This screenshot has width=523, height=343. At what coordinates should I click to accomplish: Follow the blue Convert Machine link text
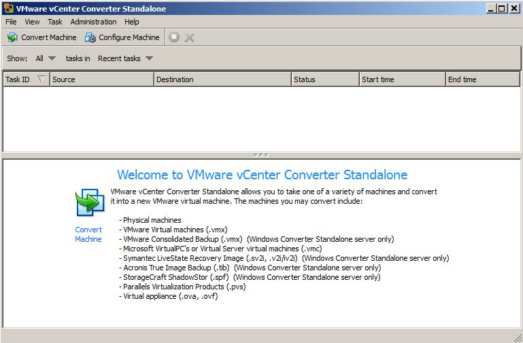pos(88,234)
